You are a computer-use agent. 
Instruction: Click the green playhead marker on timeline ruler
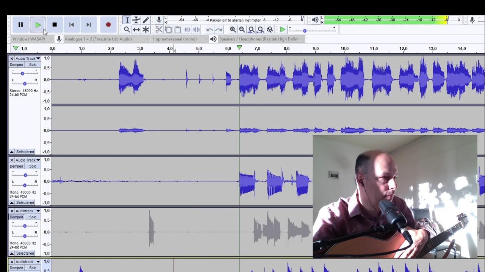[x=239, y=48]
